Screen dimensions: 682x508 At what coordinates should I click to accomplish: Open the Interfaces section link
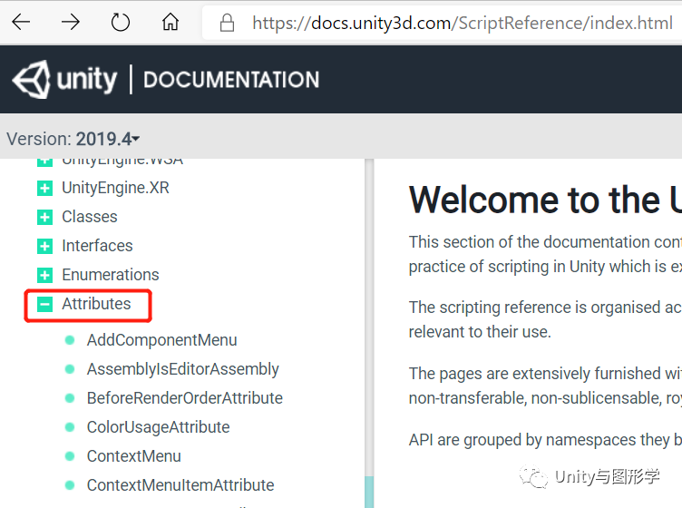point(97,246)
